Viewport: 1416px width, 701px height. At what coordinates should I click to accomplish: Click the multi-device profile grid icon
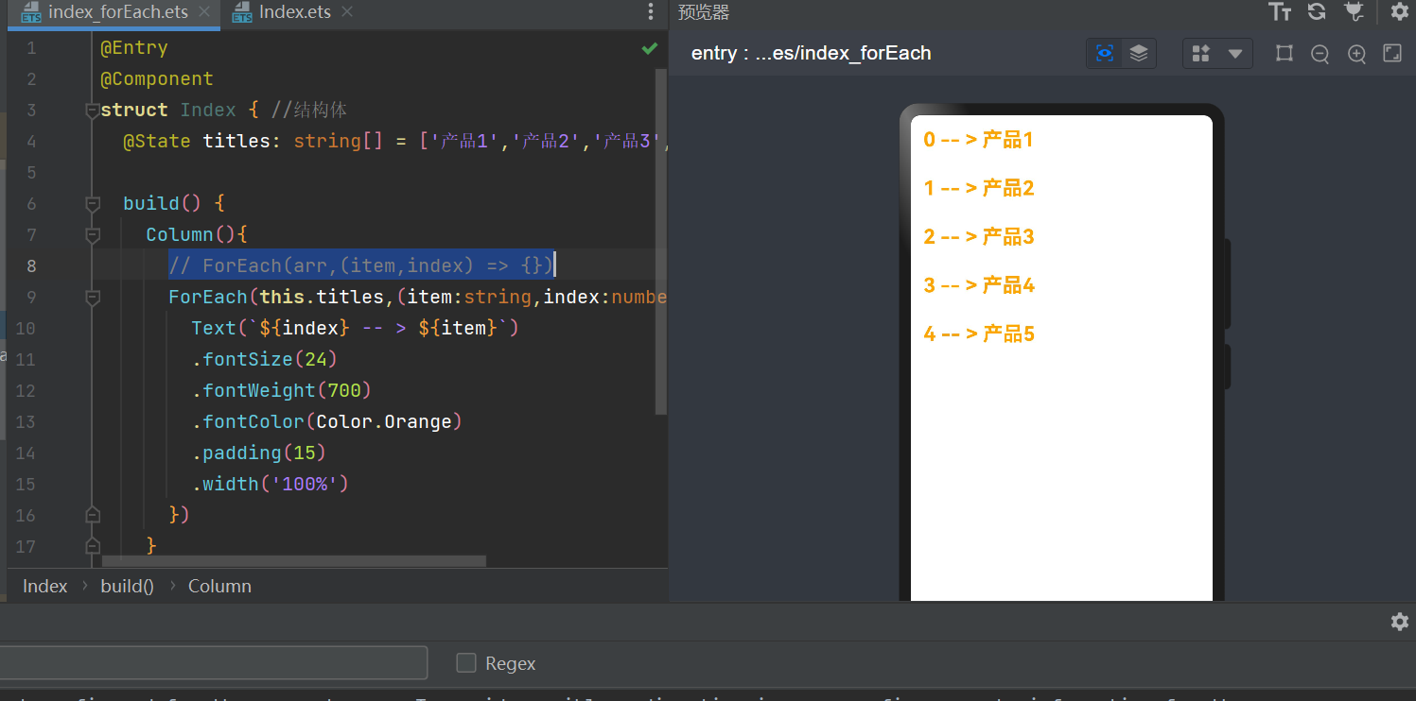(x=1200, y=54)
